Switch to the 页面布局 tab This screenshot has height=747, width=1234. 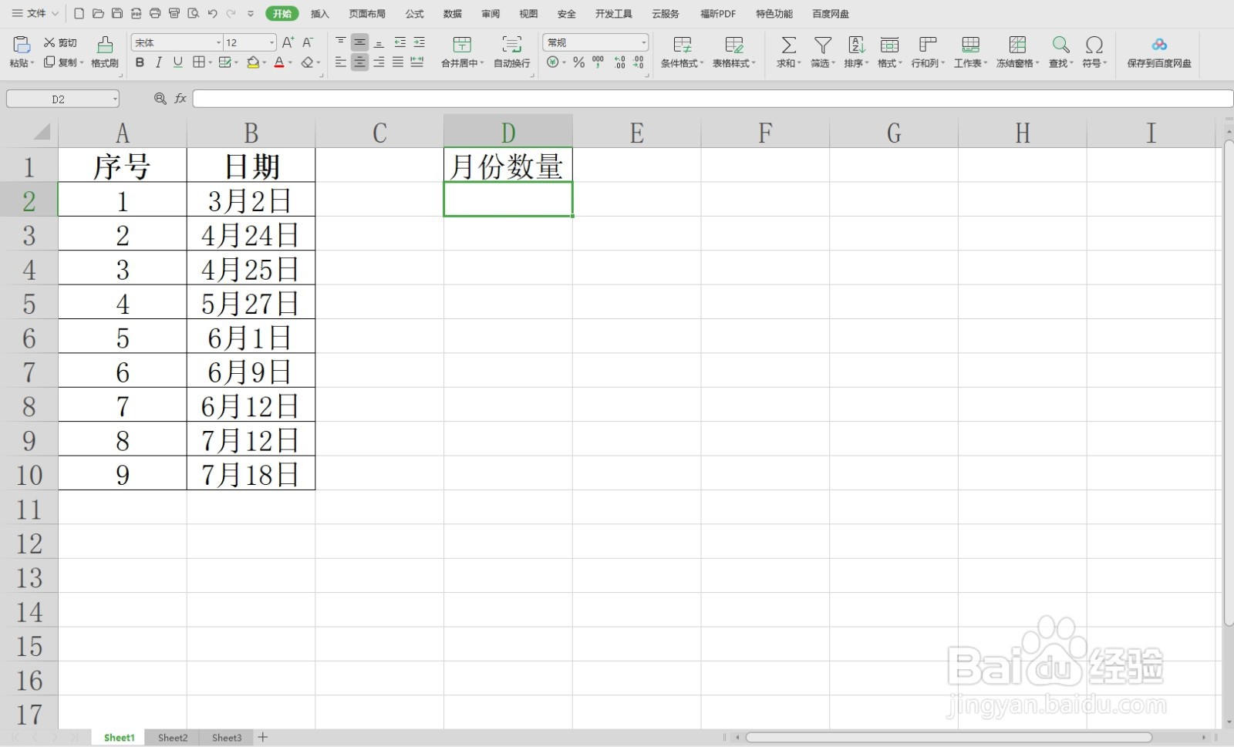[367, 14]
